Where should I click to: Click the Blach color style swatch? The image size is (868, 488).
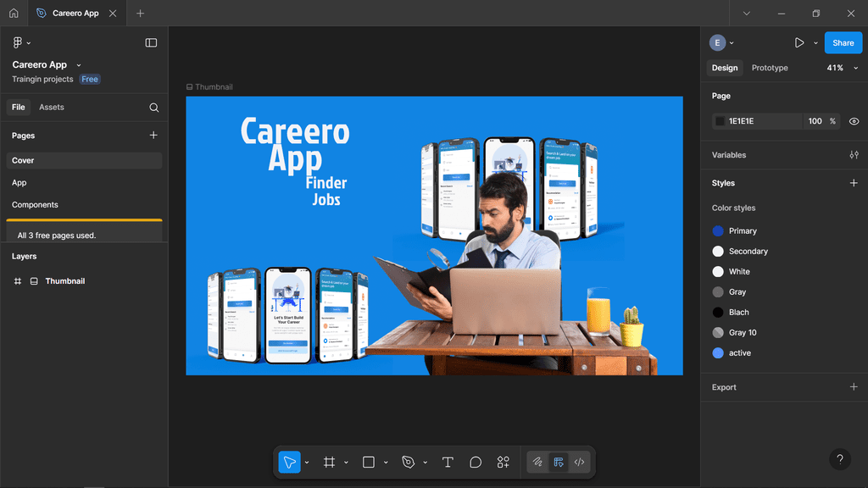[718, 312]
